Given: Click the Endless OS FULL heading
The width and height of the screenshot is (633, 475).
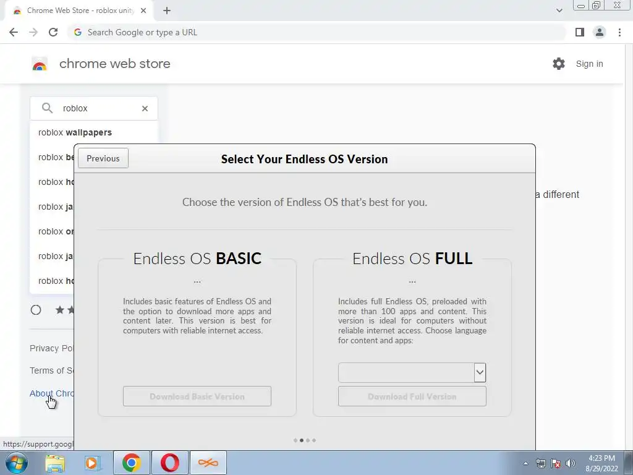Looking at the screenshot, I should (x=412, y=259).
